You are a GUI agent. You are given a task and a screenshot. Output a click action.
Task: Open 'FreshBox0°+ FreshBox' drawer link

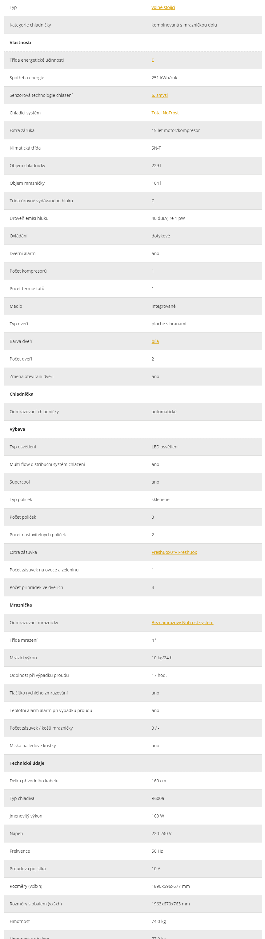click(174, 552)
